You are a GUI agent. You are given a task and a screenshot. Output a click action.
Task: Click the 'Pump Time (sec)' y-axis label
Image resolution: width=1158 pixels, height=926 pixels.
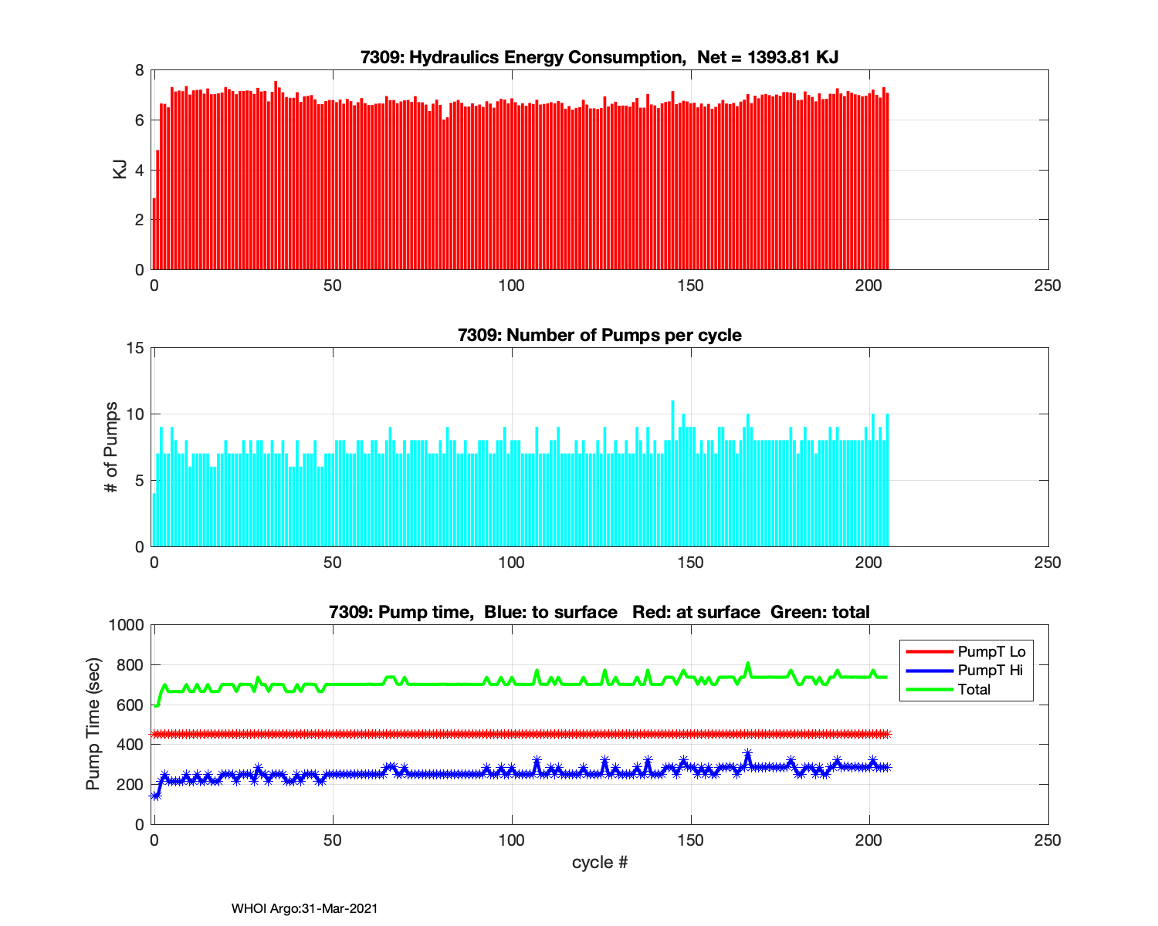(93, 724)
